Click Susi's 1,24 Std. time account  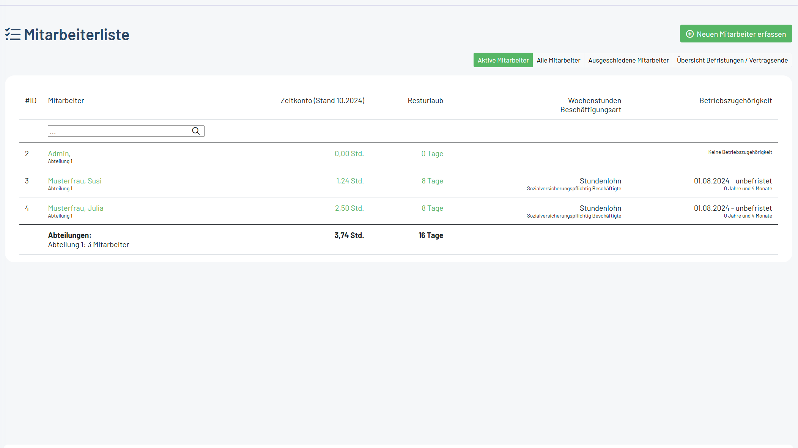[350, 181]
